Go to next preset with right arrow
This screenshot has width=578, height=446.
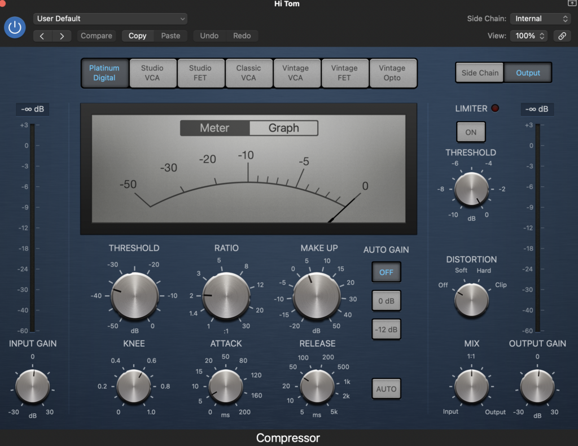coord(62,36)
